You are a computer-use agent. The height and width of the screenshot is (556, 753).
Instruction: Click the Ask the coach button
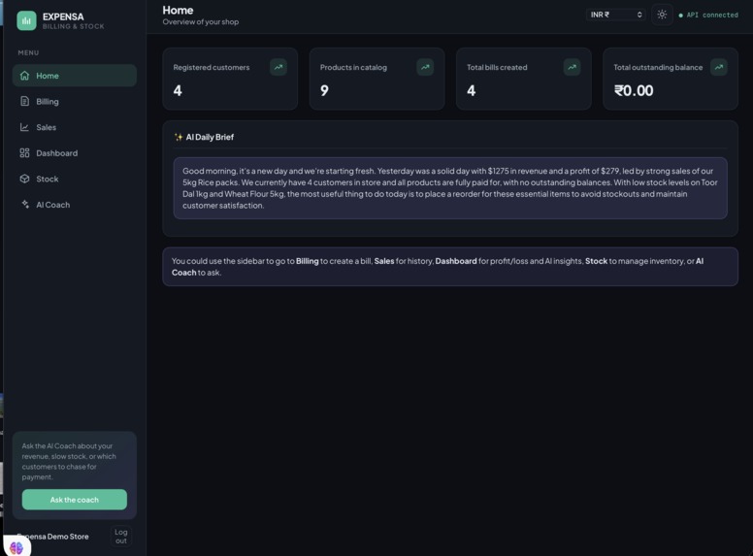[75, 500]
